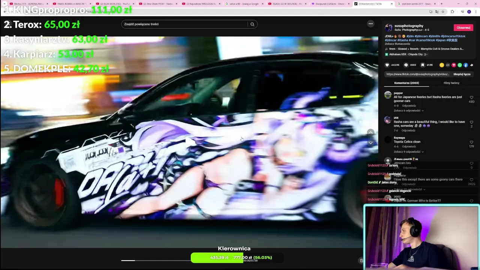The image size is (480, 270).
Task: Like the video with the 443.9K heart icon
Action: tap(387, 65)
